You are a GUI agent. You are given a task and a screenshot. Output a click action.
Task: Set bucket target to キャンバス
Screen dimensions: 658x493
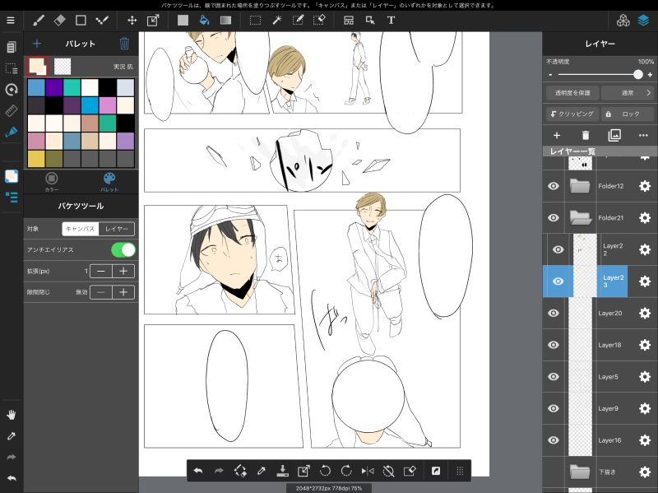[80, 229]
